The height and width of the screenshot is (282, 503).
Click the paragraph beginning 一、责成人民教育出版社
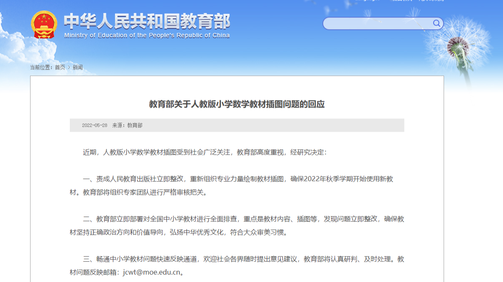tap(237, 186)
